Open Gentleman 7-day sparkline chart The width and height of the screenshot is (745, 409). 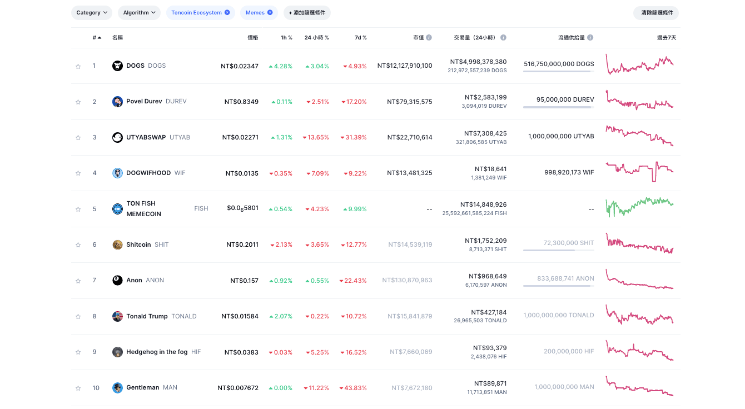click(x=639, y=387)
